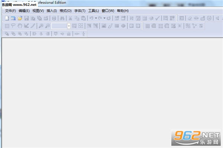Viewport: 223px width, 148px height.
Task: Select the measure ruler tool
Action: 26,26
